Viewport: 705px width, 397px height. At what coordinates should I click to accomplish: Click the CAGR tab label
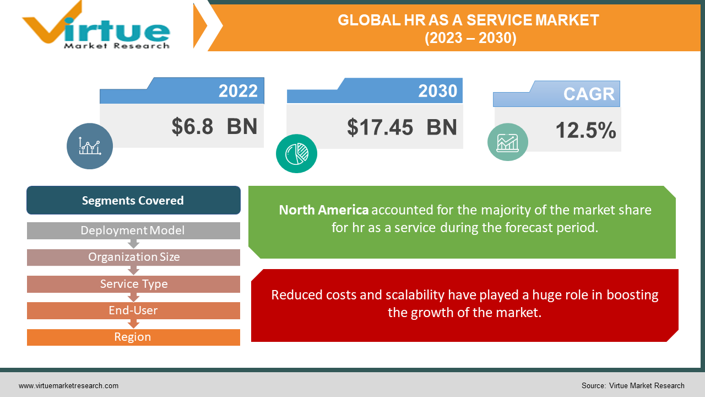point(589,94)
